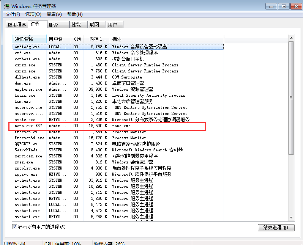303x245 pixels.
Task: Click the scrollbar down arrow
Action: click(x=291, y=218)
